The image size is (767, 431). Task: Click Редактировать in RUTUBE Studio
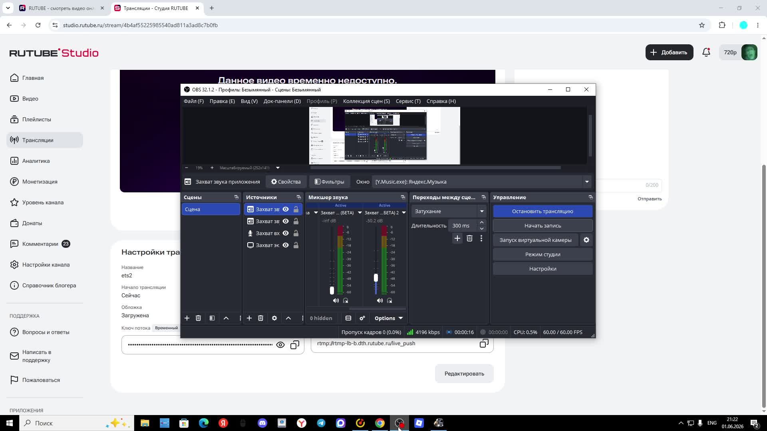(x=464, y=374)
